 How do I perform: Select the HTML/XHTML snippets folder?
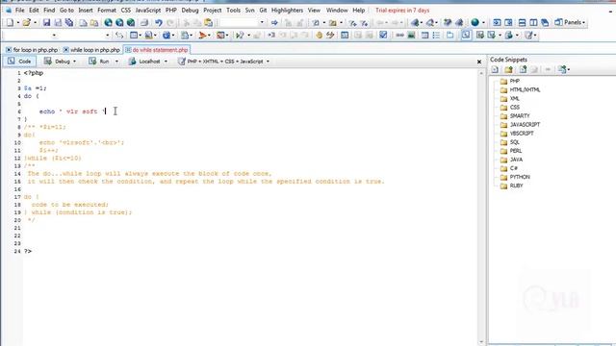pos(520,89)
